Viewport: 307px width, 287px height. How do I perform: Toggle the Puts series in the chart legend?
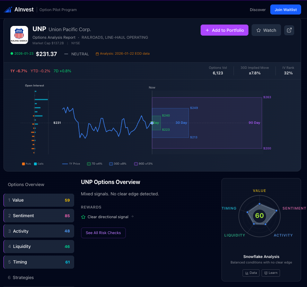(x=26, y=164)
